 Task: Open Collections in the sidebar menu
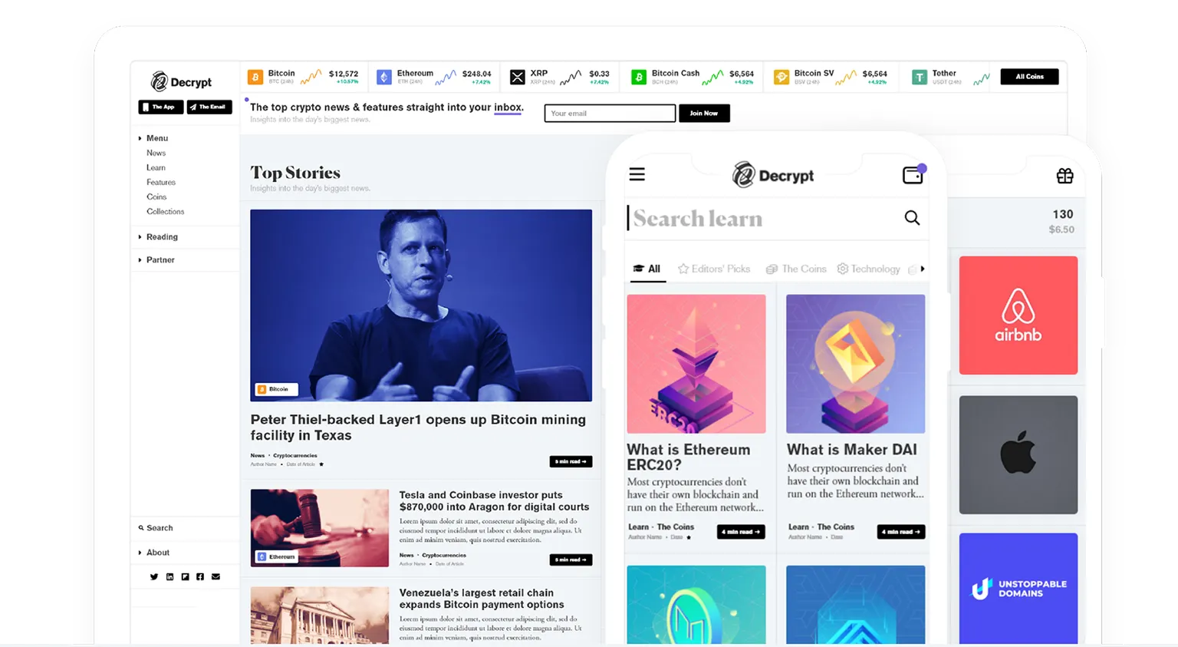[x=166, y=211]
